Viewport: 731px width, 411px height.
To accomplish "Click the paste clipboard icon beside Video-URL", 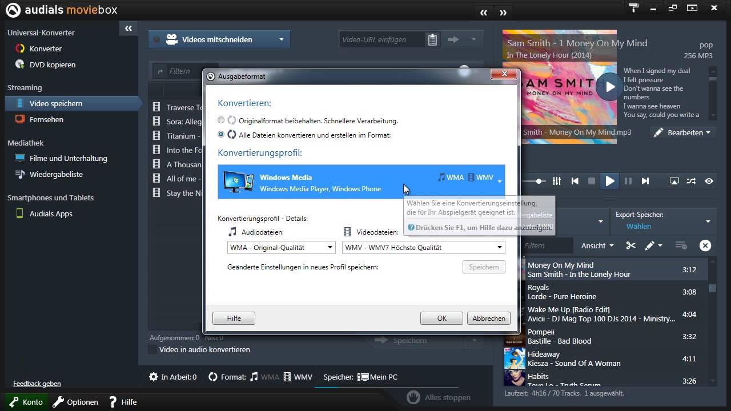I will tap(432, 39).
